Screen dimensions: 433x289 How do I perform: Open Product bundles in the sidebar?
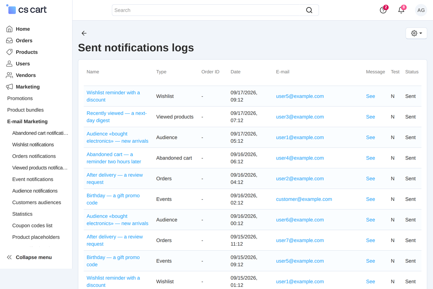pyautogui.click(x=25, y=110)
